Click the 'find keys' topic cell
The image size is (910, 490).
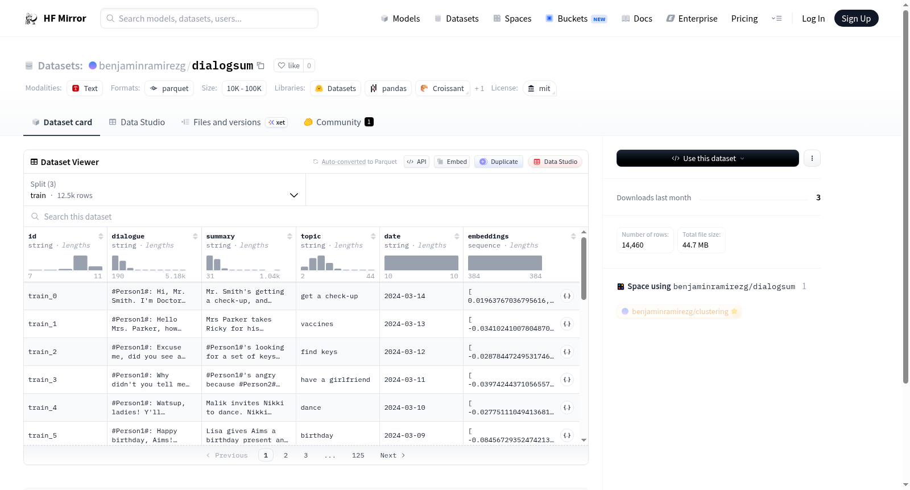click(x=319, y=352)
